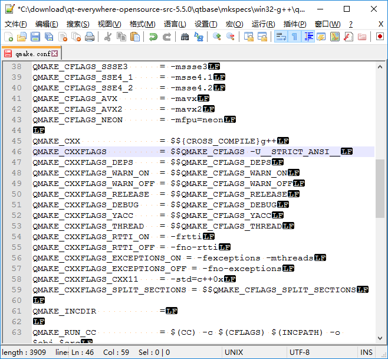Start macro recording with red dot icon
The image size is (388, 359).
[380, 37]
